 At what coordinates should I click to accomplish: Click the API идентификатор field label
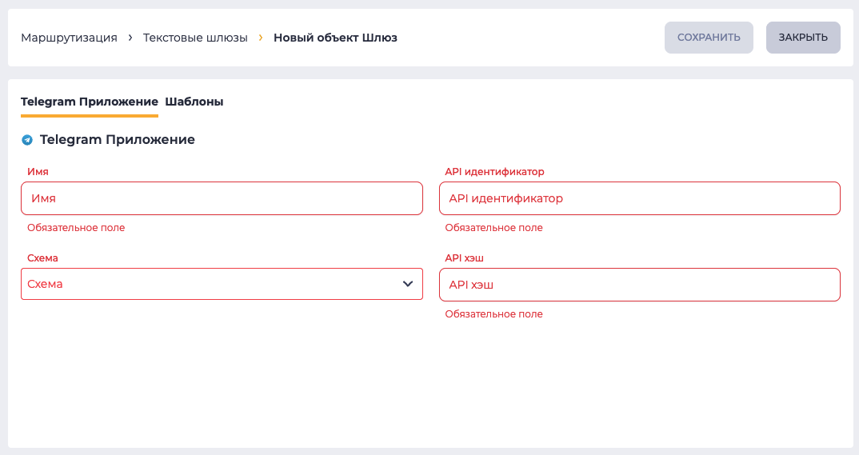[495, 171]
